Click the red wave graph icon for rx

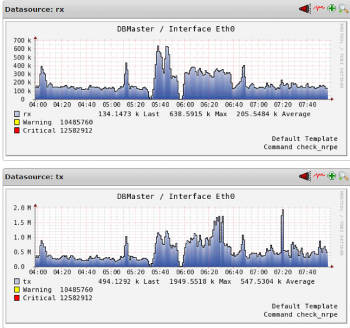click(x=318, y=9)
